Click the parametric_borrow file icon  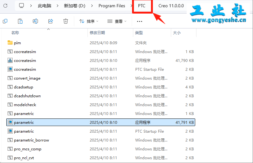(x=10, y=140)
